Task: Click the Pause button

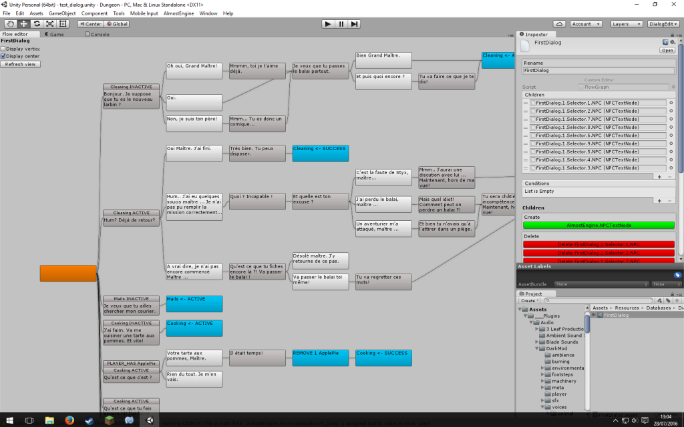Action: (x=341, y=24)
